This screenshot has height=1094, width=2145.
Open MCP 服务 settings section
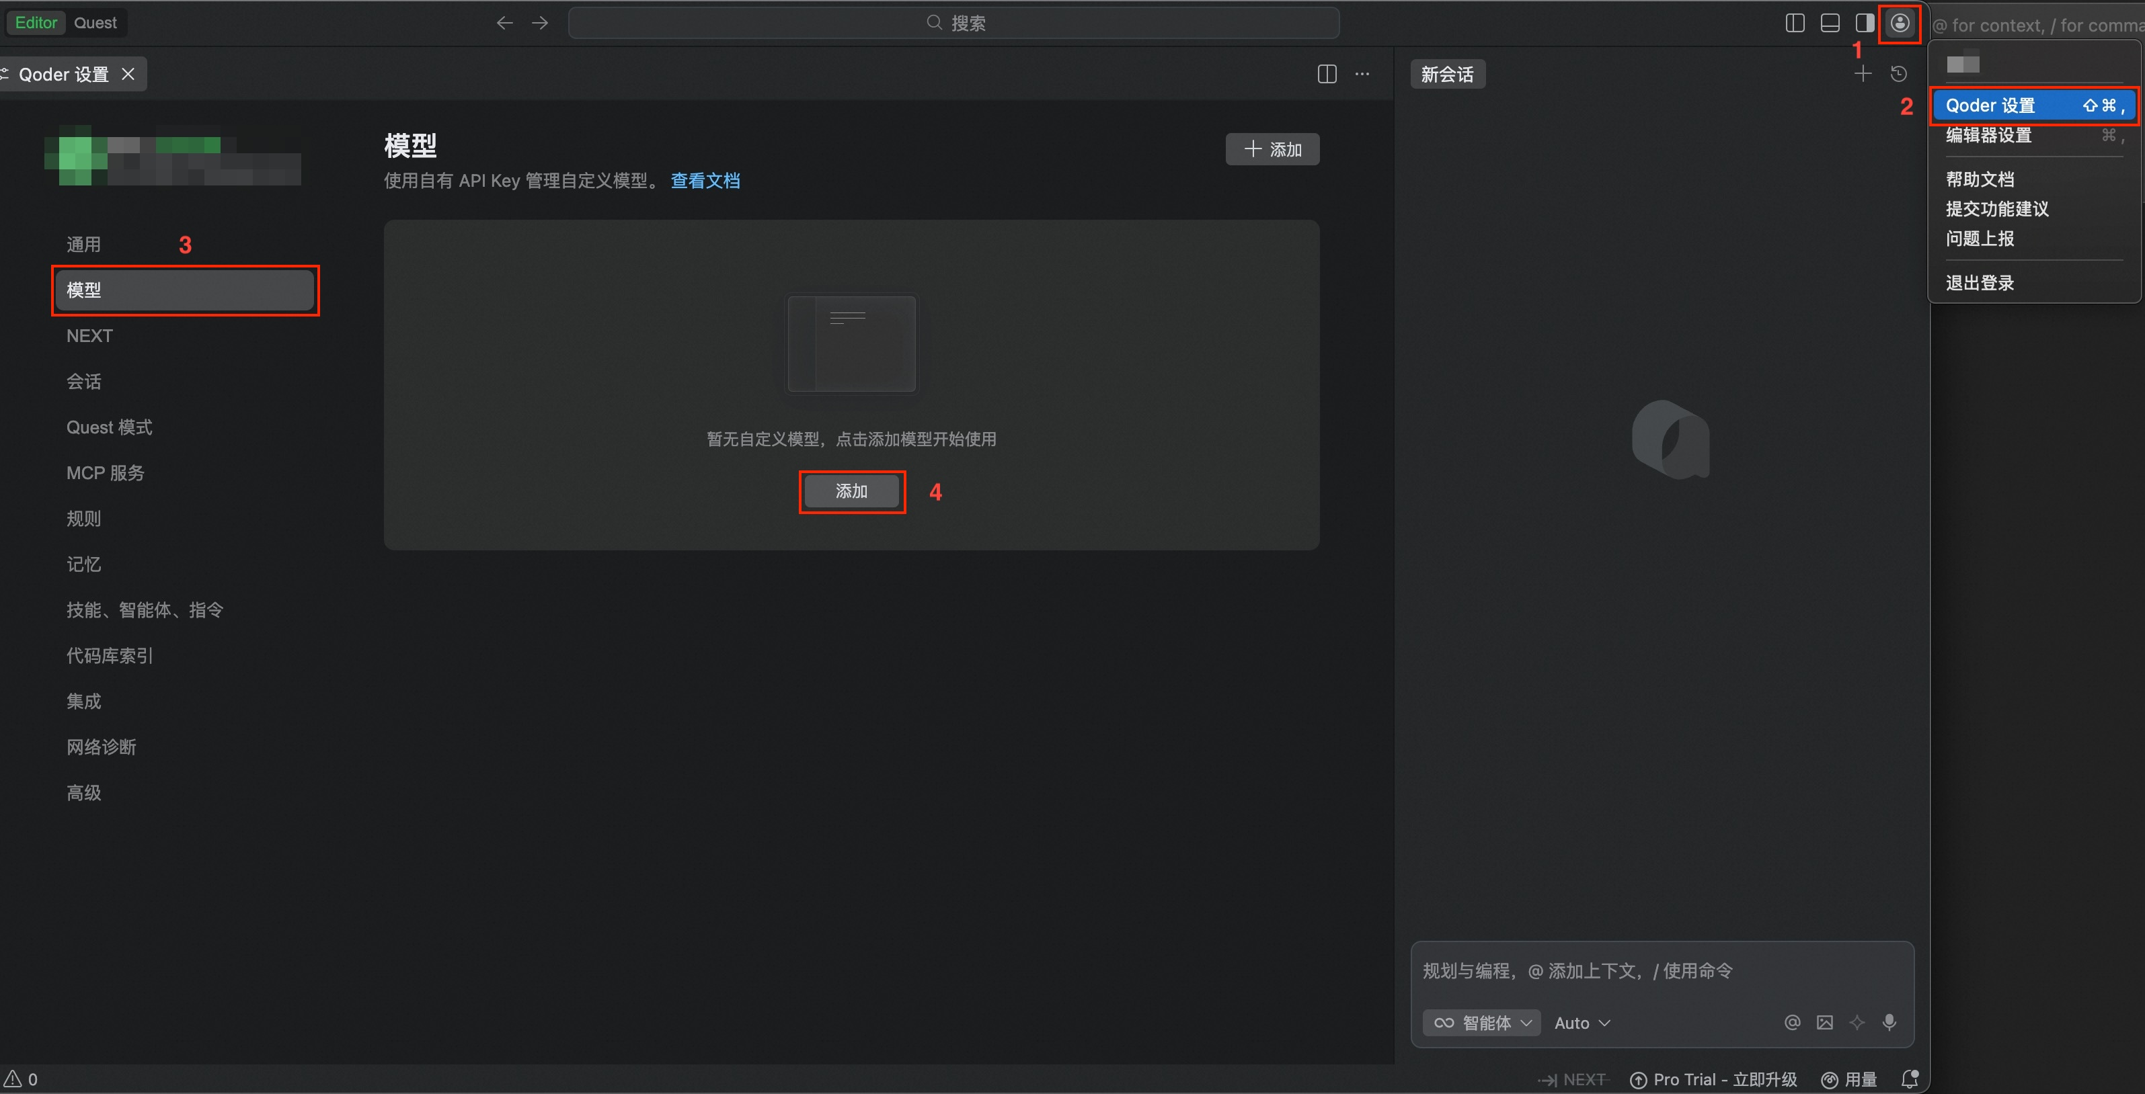106,472
